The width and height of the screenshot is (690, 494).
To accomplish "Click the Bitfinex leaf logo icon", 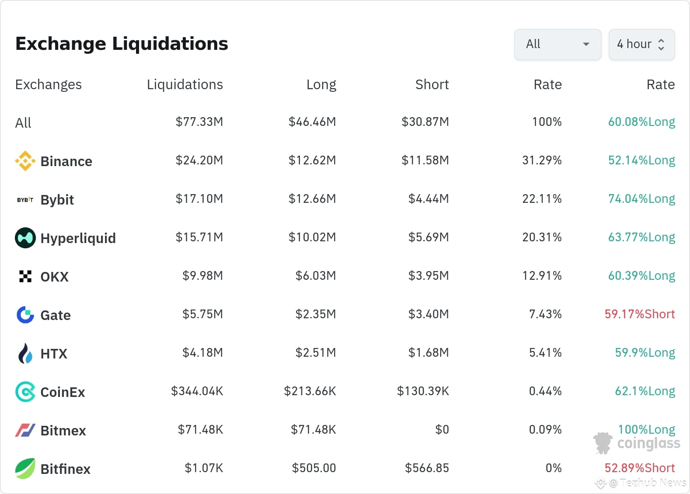I will point(25,469).
